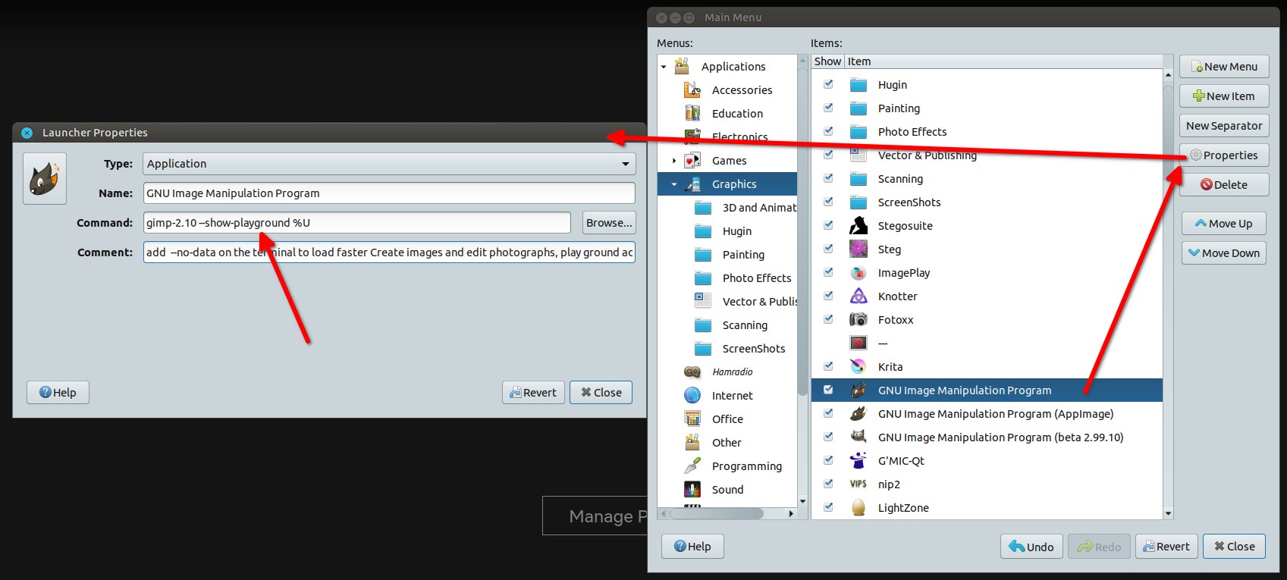Toggle the Show checkbox for G'MIC-Qt

(x=828, y=460)
